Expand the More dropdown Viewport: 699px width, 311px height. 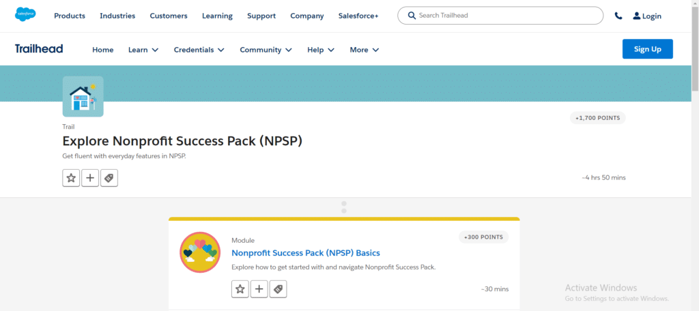[x=365, y=50]
